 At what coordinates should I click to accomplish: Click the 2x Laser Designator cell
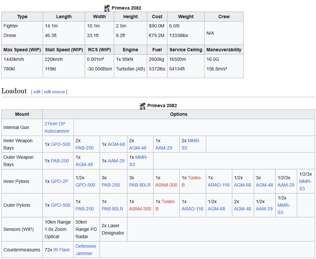click(113, 229)
